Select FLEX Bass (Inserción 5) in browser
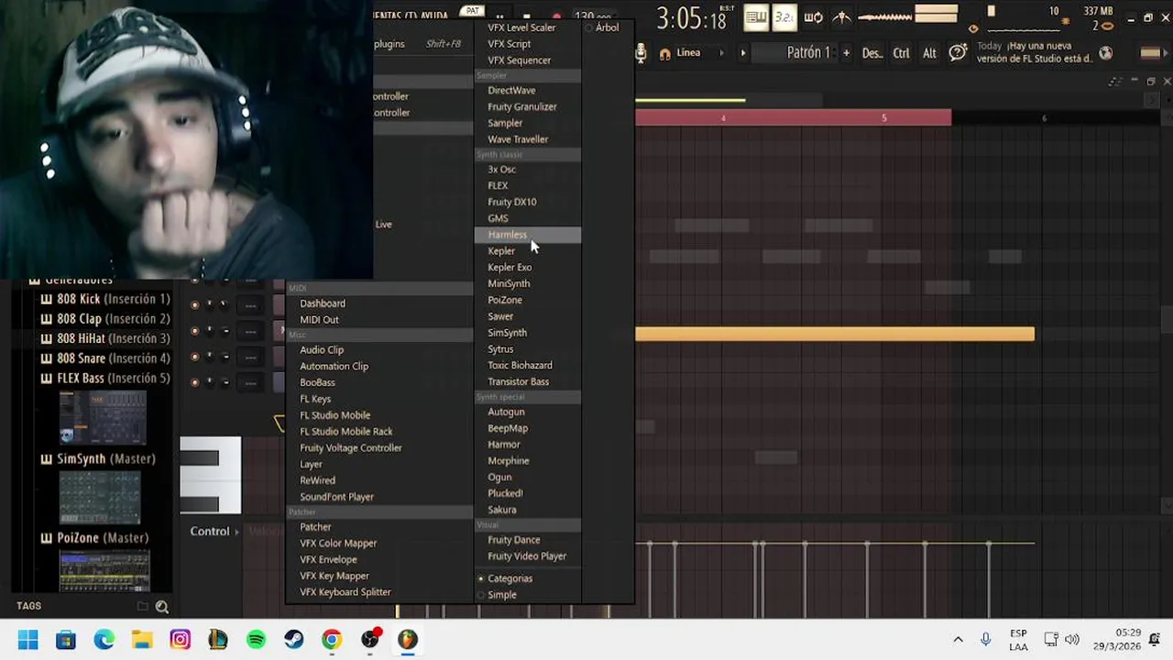 tap(113, 379)
